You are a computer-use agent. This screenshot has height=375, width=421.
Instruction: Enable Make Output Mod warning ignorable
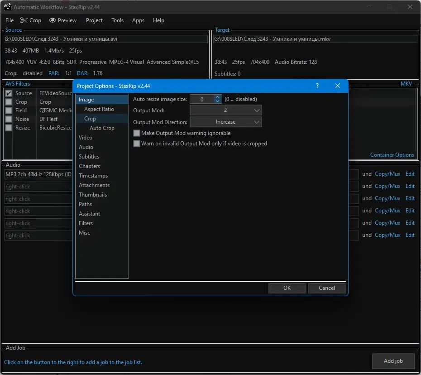click(x=137, y=133)
